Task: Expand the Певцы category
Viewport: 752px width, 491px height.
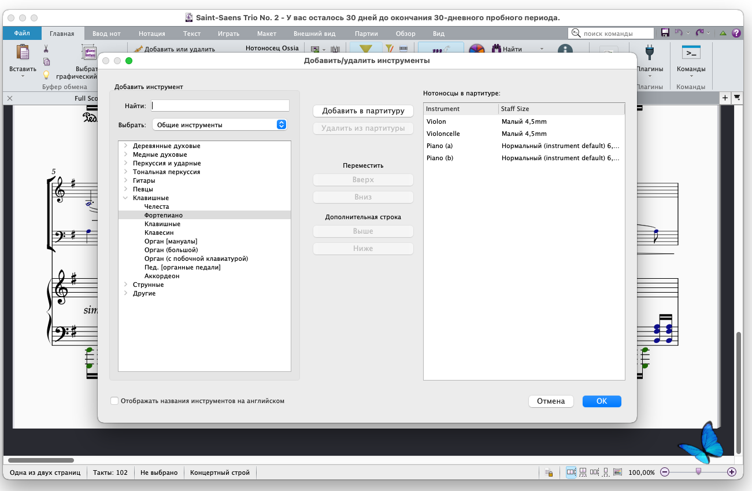Action: coord(125,189)
